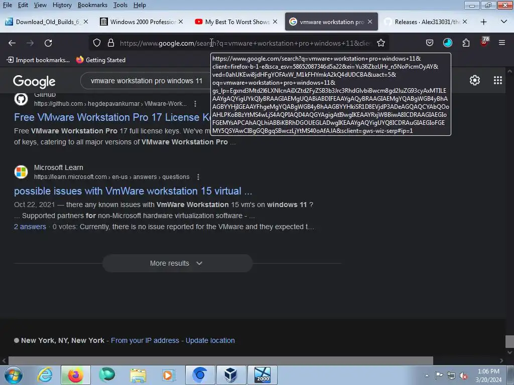Click the muted volume tray icon

coord(463,376)
